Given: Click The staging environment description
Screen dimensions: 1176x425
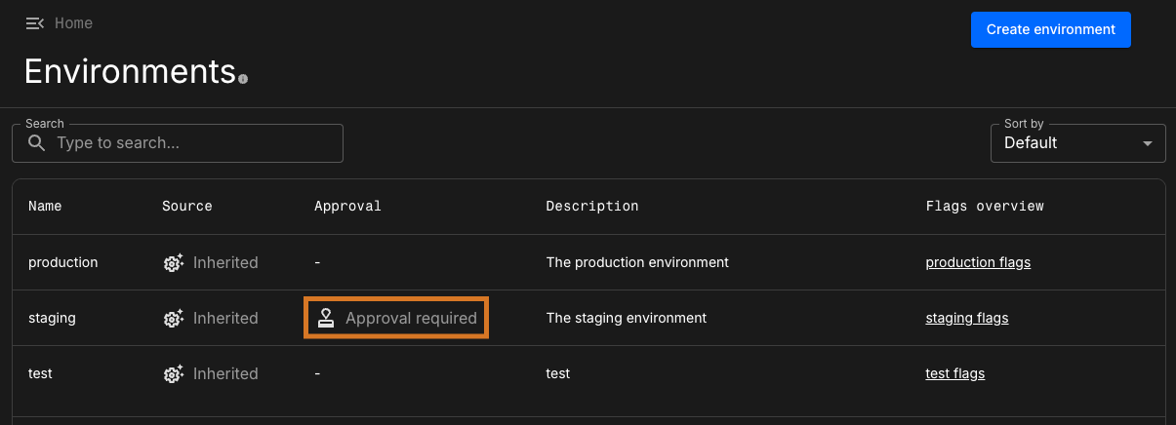Looking at the screenshot, I should click(x=627, y=318).
